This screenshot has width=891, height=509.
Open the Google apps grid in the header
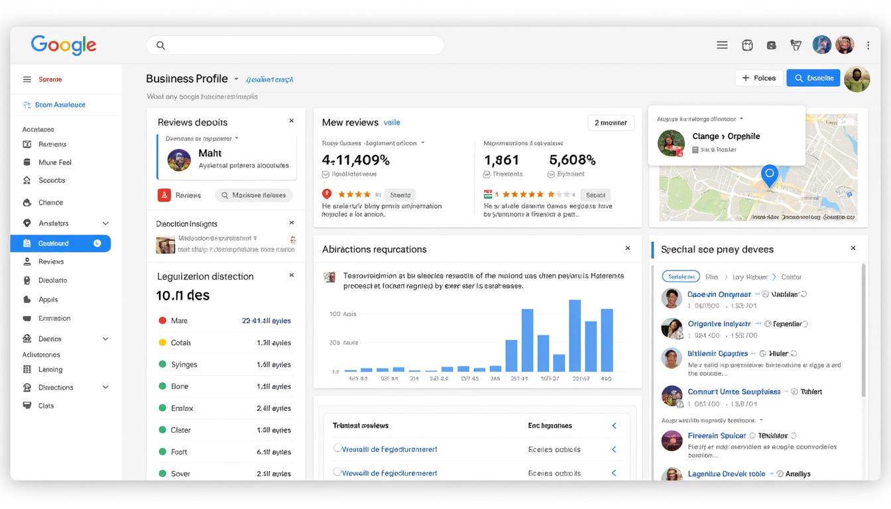click(x=746, y=44)
